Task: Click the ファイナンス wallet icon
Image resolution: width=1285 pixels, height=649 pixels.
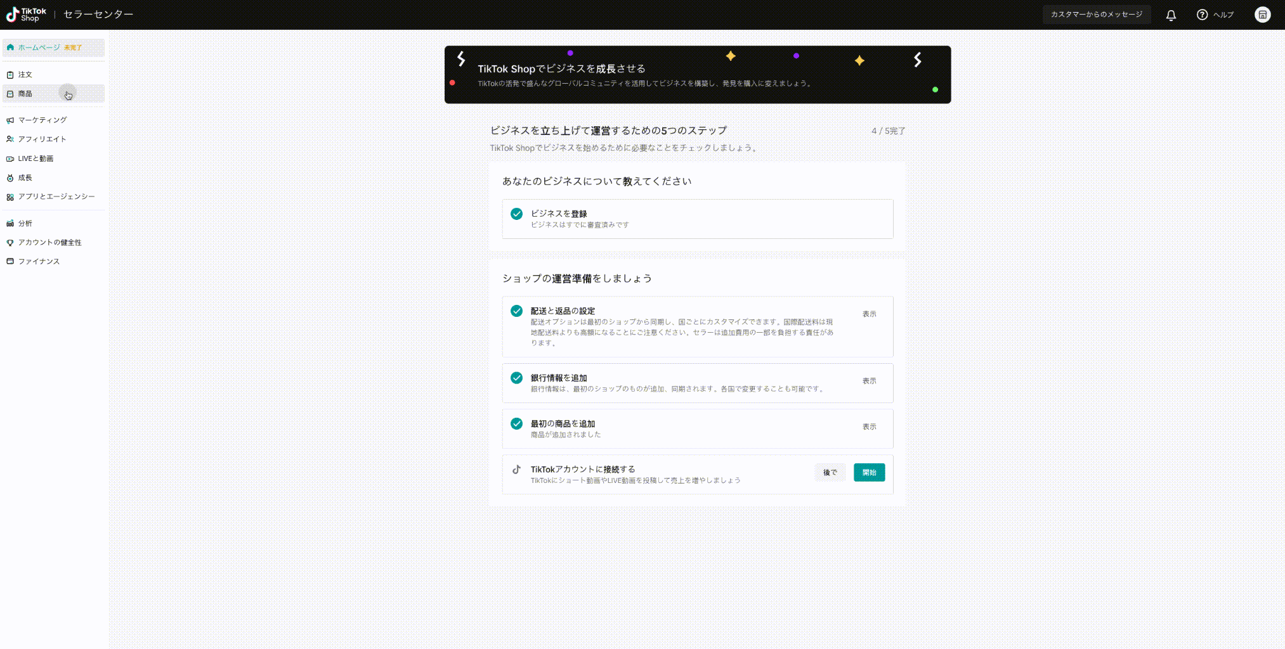Action: (x=10, y=261)
